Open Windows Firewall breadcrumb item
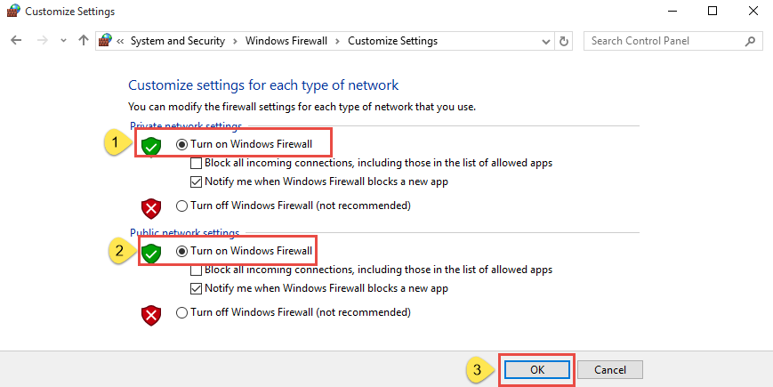Image resolution: width=773 pixels, height=387 pixels. pos(286,41)
